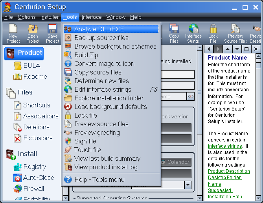The height and width of the screenshot is (203, 263).
Task: Click the help panel down arrow
Action: 237,49
